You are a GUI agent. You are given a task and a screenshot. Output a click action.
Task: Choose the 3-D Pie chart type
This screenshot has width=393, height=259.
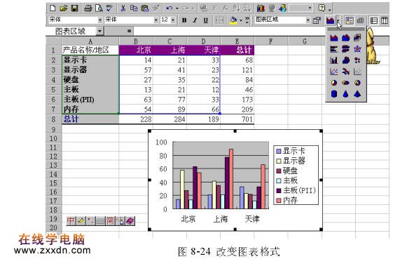point(345,83)
